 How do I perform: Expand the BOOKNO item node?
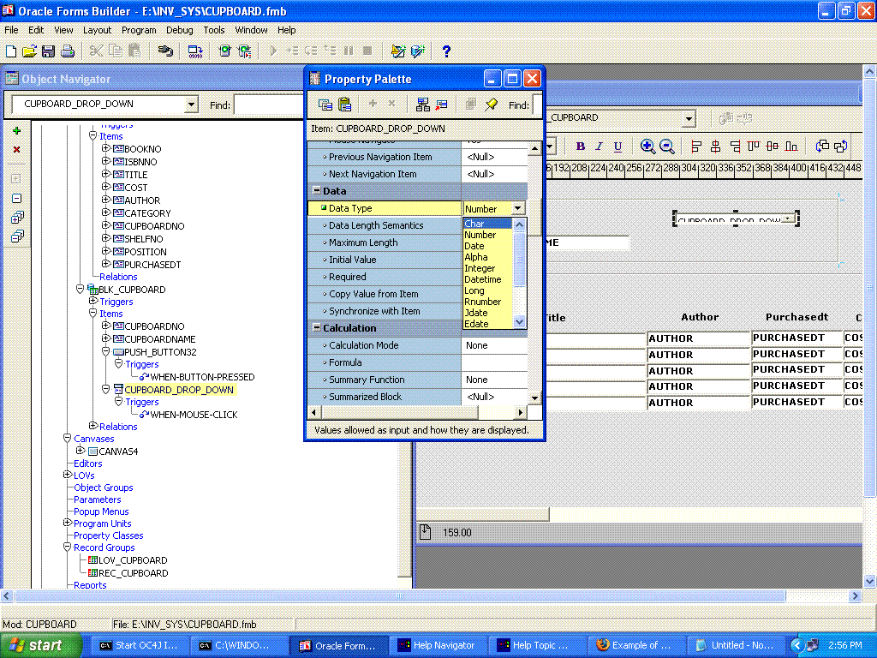(105, 148)
